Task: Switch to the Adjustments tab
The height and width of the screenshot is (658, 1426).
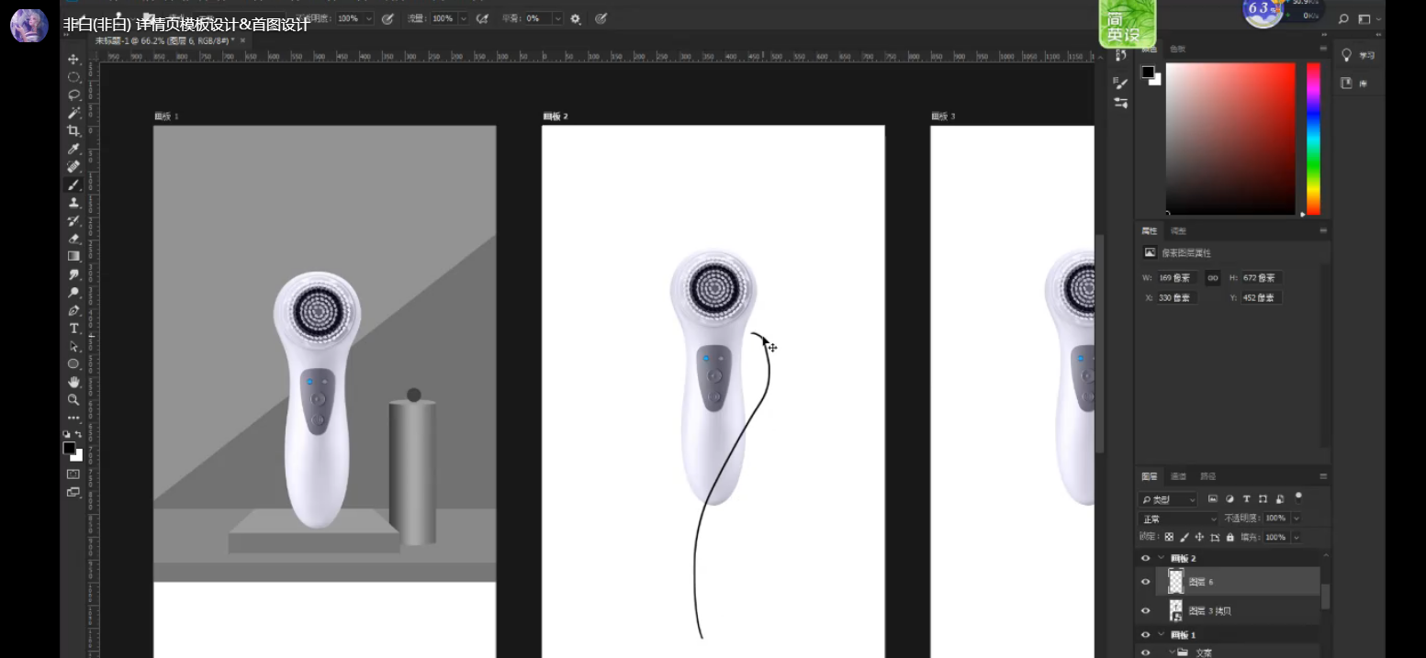Action: click(1179, 231)
